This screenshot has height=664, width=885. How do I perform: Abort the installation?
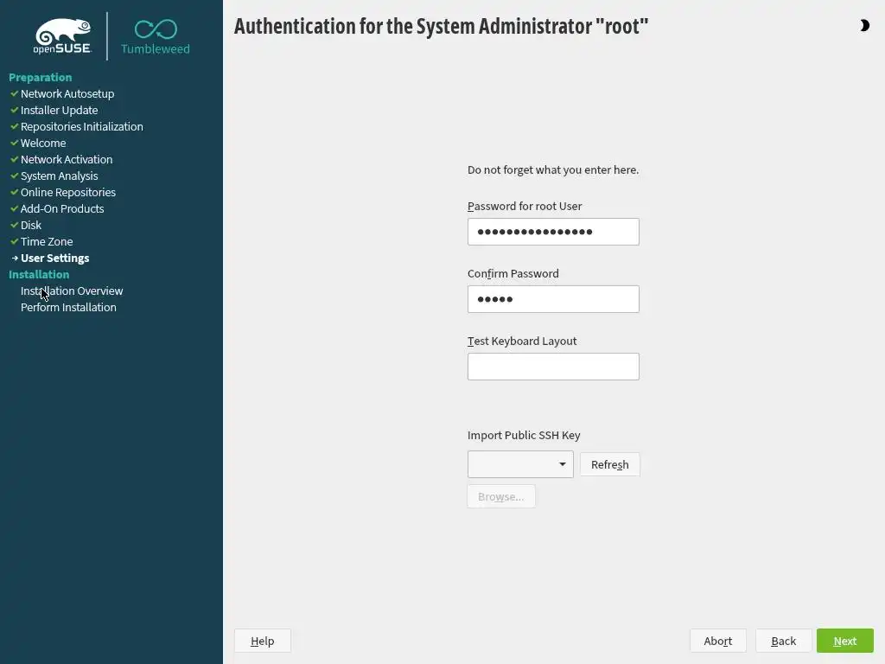(717, 641)
